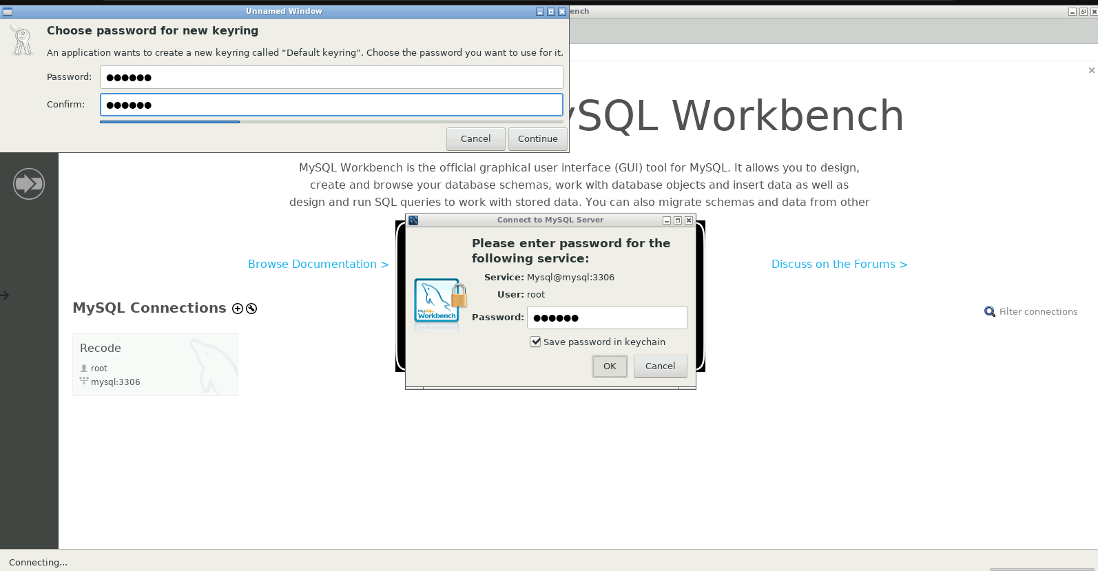The width and height of the screenshot is (1098, 571).
Task: Click the password strength bar
Action: (x=331, y=122)
